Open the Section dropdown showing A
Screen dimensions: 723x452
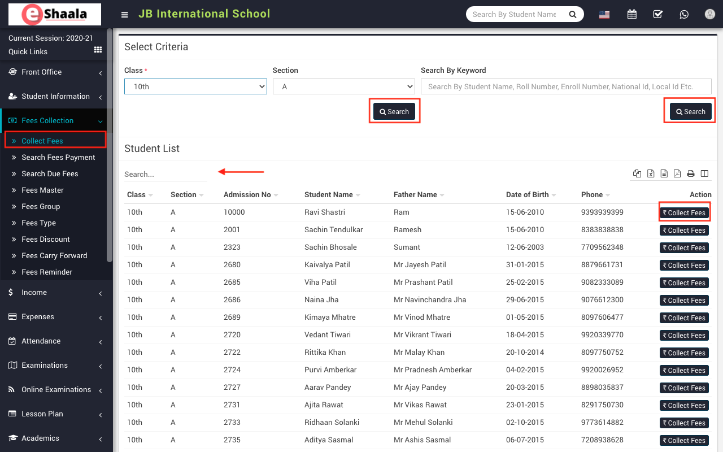(343, 86)
